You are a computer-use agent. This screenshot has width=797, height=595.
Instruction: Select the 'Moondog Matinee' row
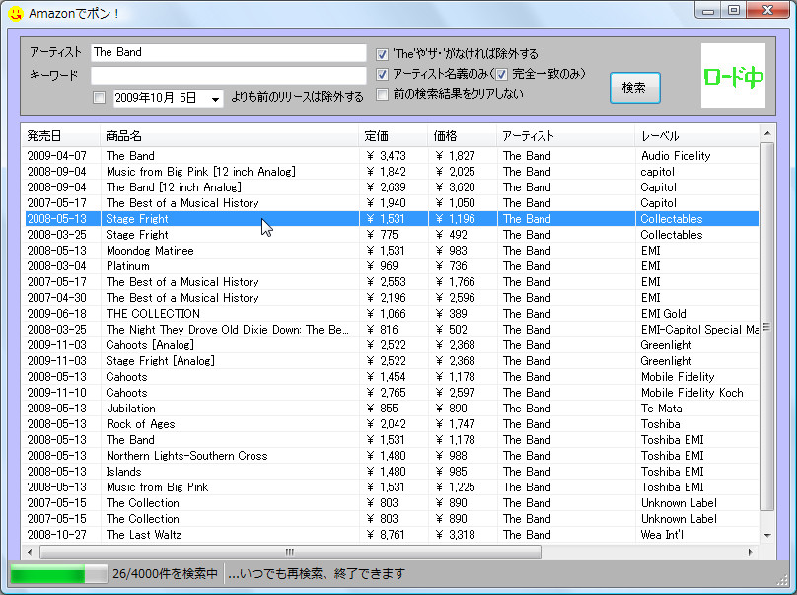point(392,251)
